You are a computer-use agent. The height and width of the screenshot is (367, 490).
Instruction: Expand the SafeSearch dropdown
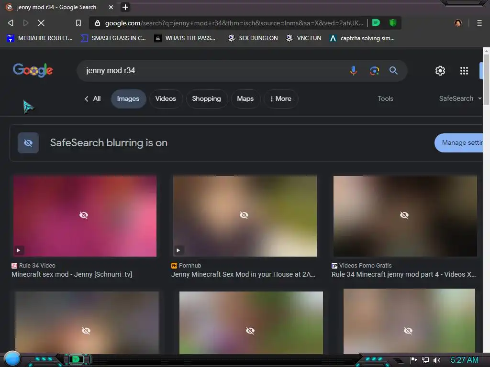point(460,98)
